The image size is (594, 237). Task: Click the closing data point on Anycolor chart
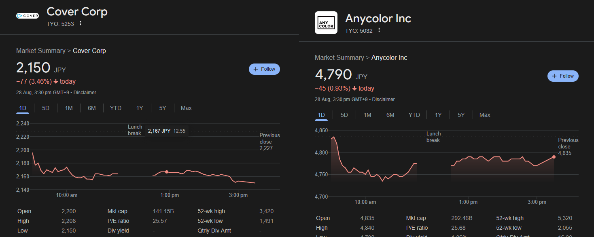[554, 157]
